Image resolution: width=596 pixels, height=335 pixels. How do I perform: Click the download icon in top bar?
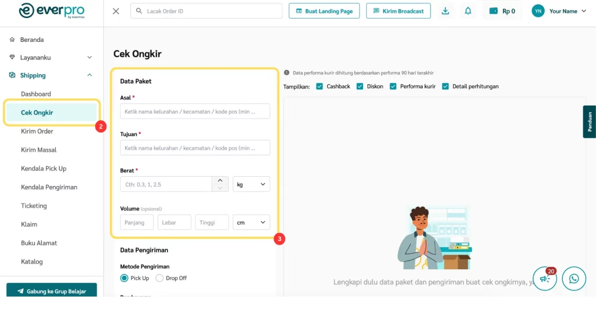pyautogui.click(x=445, y=11)
